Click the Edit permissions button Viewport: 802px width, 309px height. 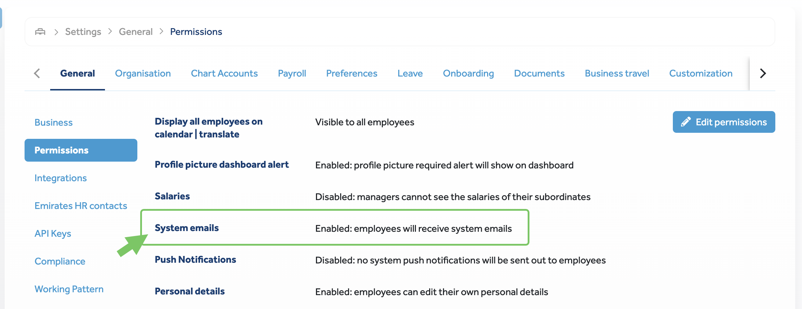click(x=724, y=122)
